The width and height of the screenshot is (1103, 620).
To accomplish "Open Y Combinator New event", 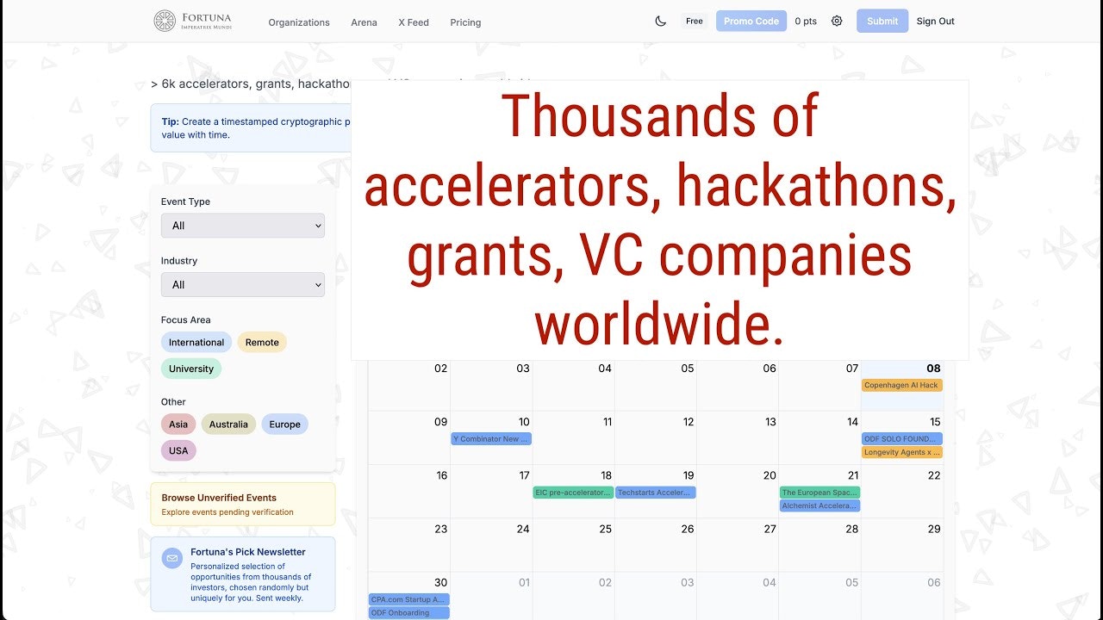I will (x=491, y=439).
